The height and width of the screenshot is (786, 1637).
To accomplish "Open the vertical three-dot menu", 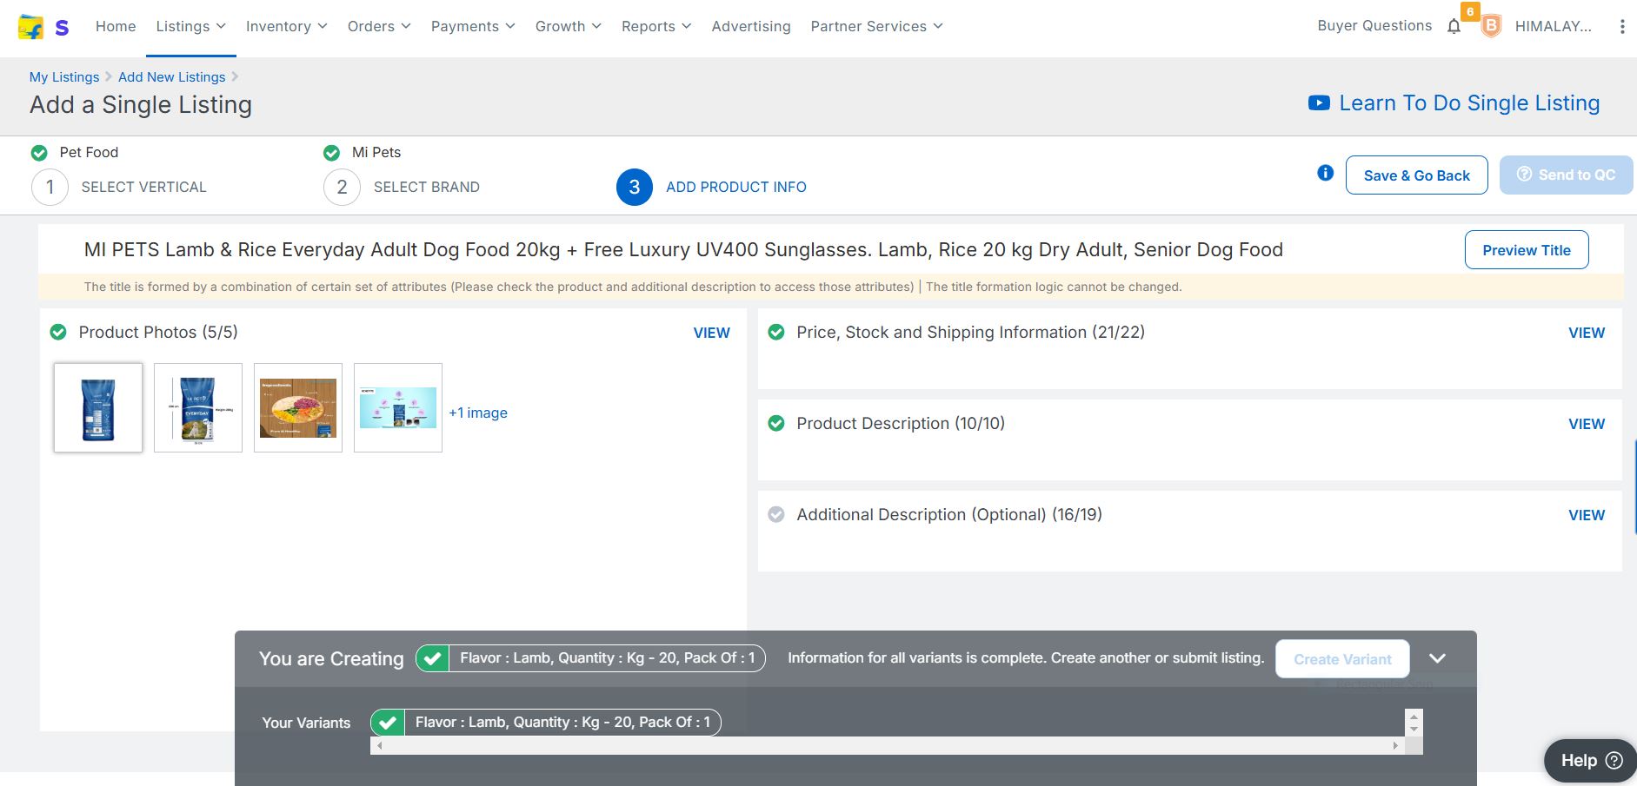I will click(1622, 27).
